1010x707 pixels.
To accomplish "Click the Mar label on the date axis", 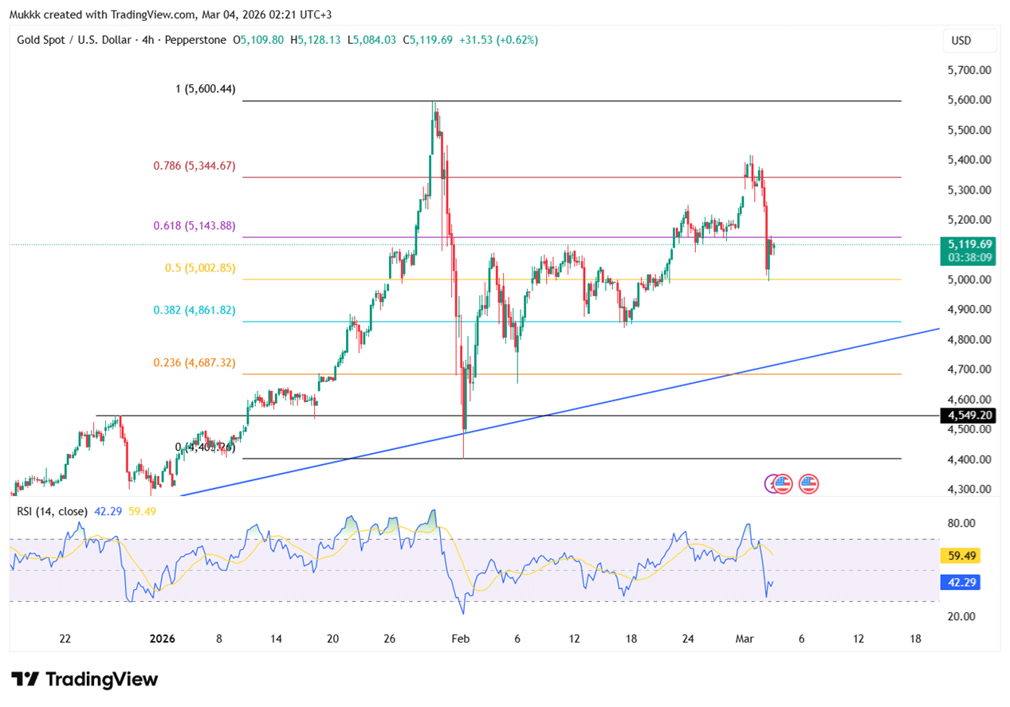I will (x=743, y=639).
